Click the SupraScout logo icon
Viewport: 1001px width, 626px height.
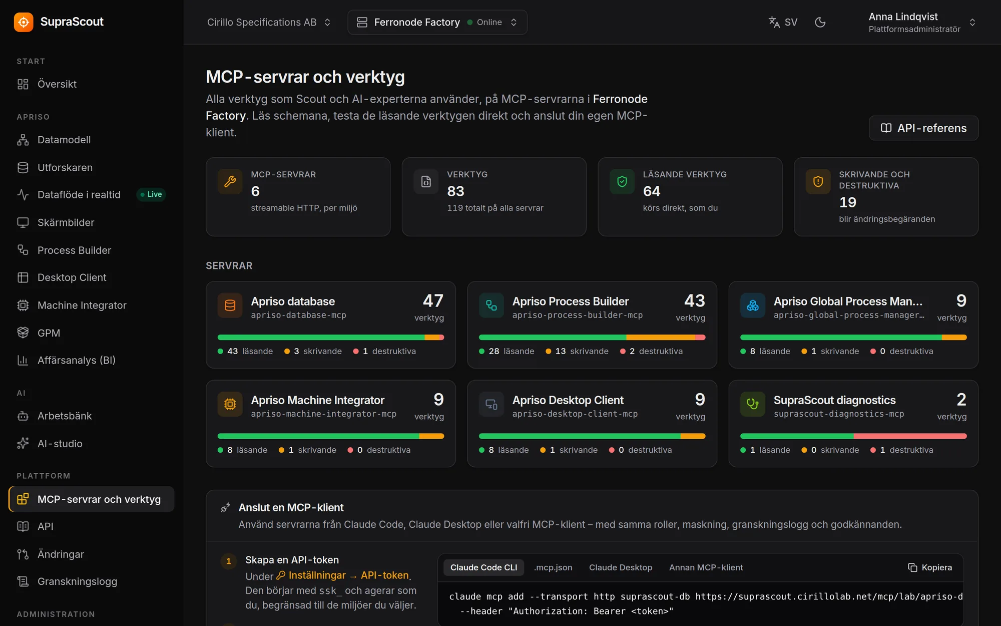[24, 22]
